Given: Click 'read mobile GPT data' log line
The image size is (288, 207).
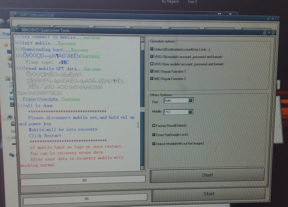Looking at the screenshot, I should (58, 69).
